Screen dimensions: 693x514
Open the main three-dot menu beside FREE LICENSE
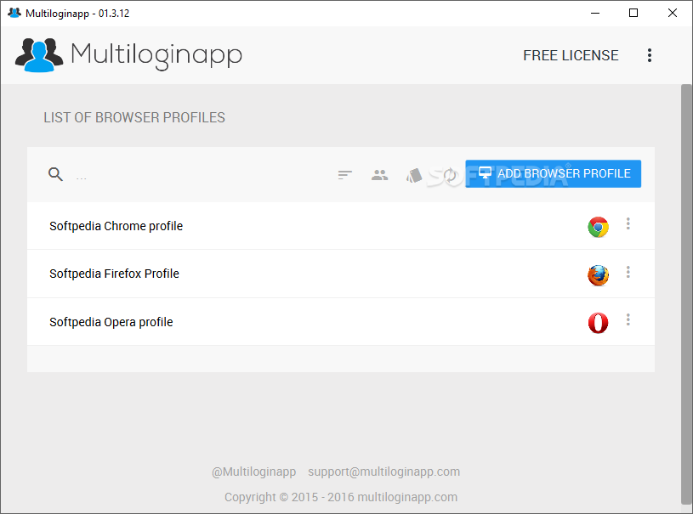(650, 55)
